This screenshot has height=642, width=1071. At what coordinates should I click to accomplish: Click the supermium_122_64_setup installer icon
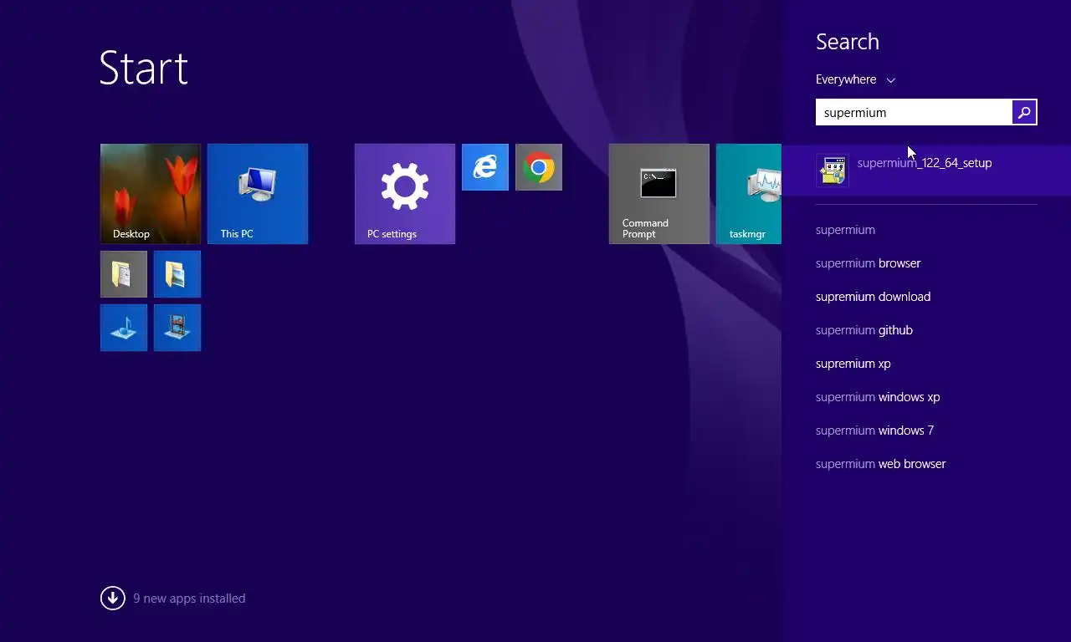click(833, 171)
